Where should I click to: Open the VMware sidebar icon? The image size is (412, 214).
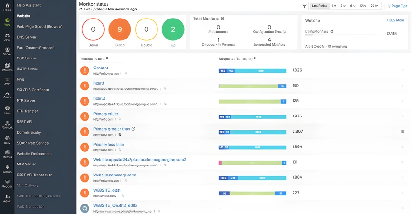tap(7, 65)
